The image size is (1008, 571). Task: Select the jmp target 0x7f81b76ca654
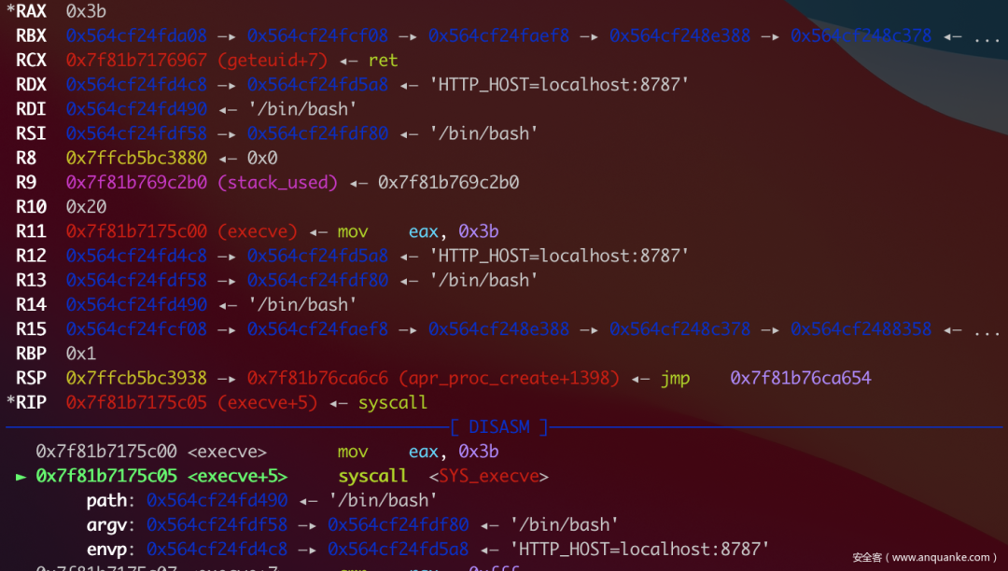(801, 378)
